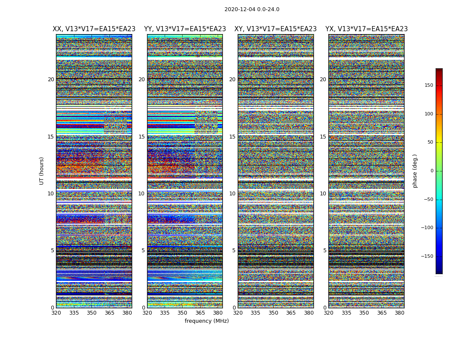The height and width of the screenshot is (342, 449).
Task: Click the YX, V13*V17=EA15*EA23 panel title
Action: [x=366, y=29]
